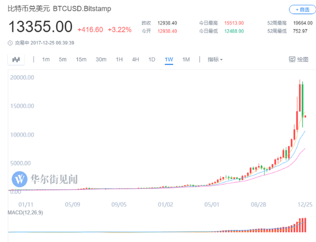Select the 1D daily timeframe
Screen dimensions: 316x242
pyautogui.click(x=152, y=60)
